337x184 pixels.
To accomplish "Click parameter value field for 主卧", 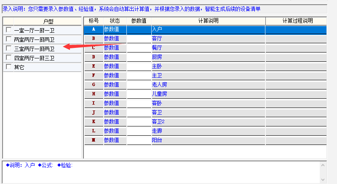I will tap(139, 66).
